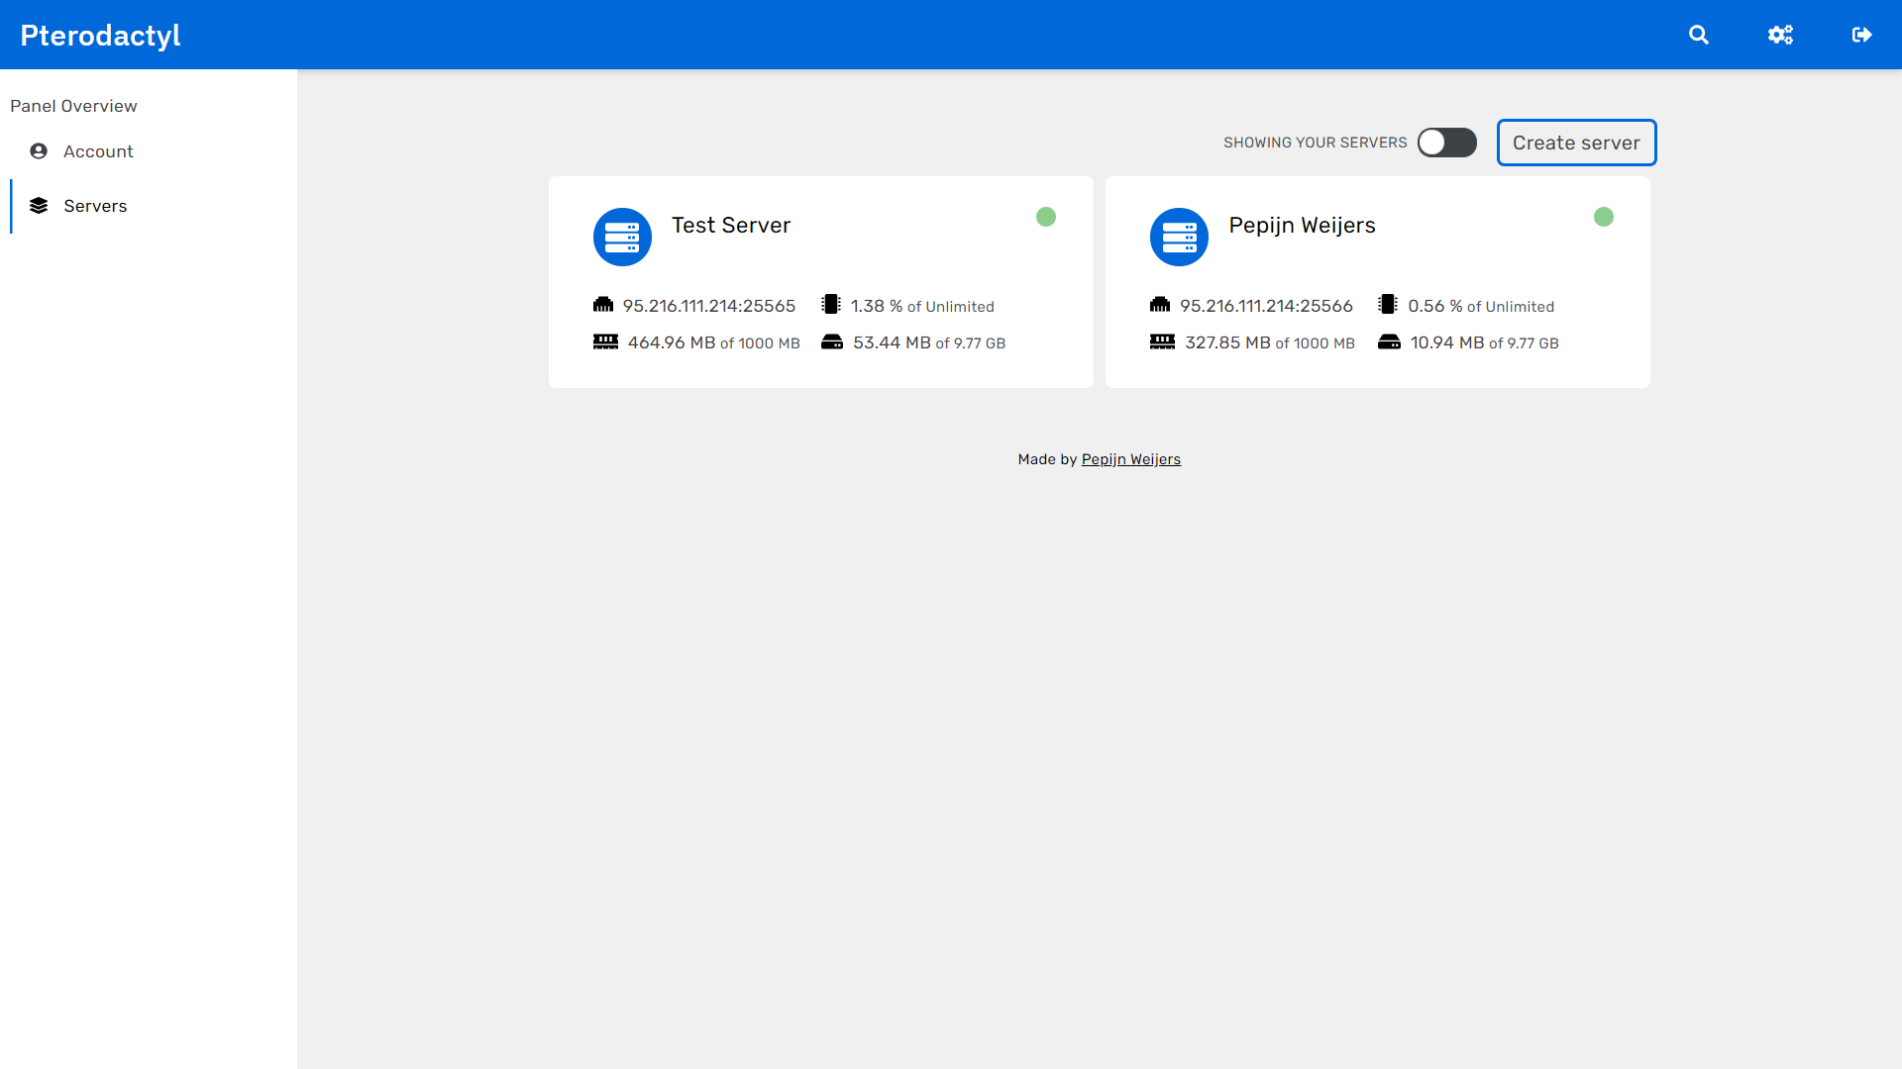Click the Pepijn Weijers green status dot
1902x1069 pixels.
(1604, 217)
